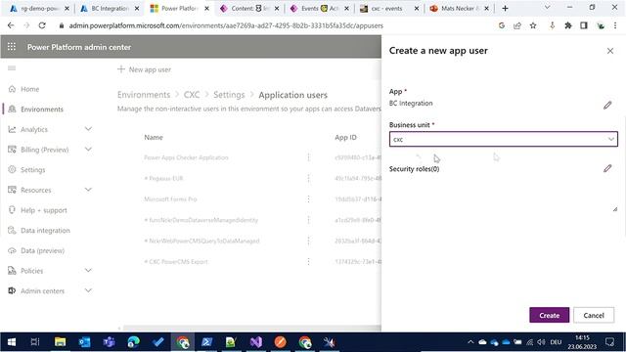Expand the Policies section
This screenshot has width=626, height=352.
(88, 271)
